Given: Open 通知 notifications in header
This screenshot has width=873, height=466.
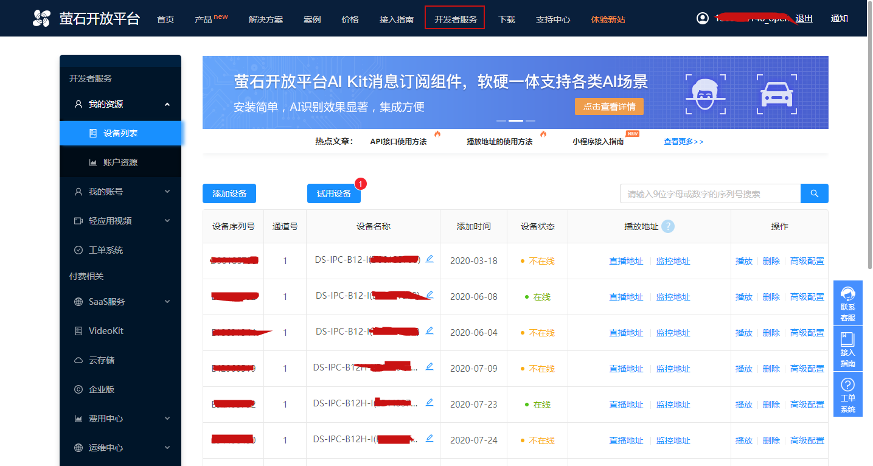Looking at the screenshot, I should (840, 18).
